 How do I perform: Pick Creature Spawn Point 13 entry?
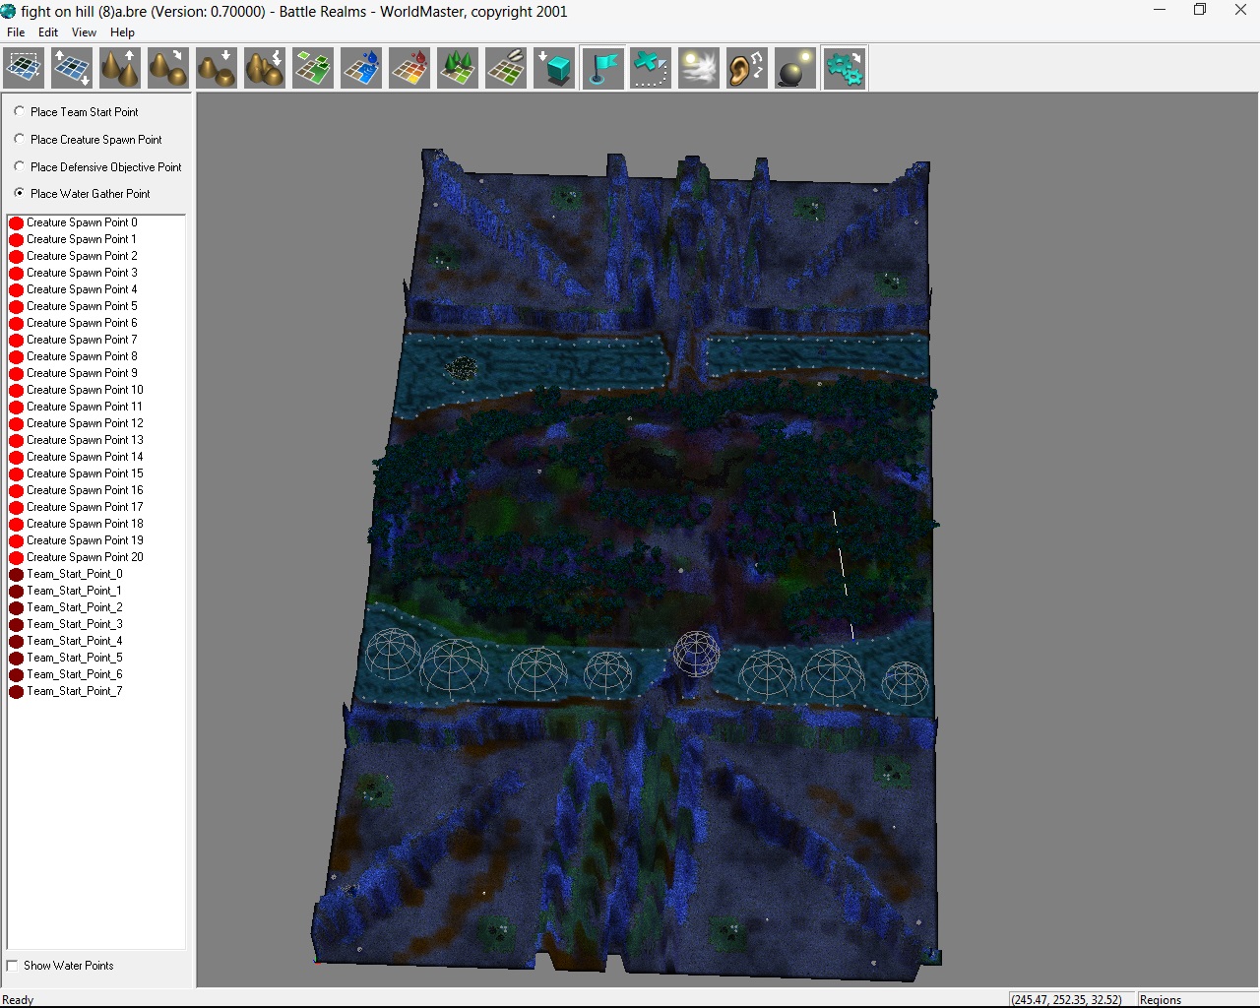pos(77,440)
